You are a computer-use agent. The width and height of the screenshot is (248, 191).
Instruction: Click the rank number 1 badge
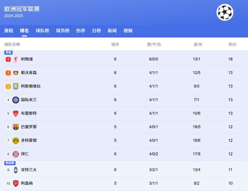coord(8,59)
